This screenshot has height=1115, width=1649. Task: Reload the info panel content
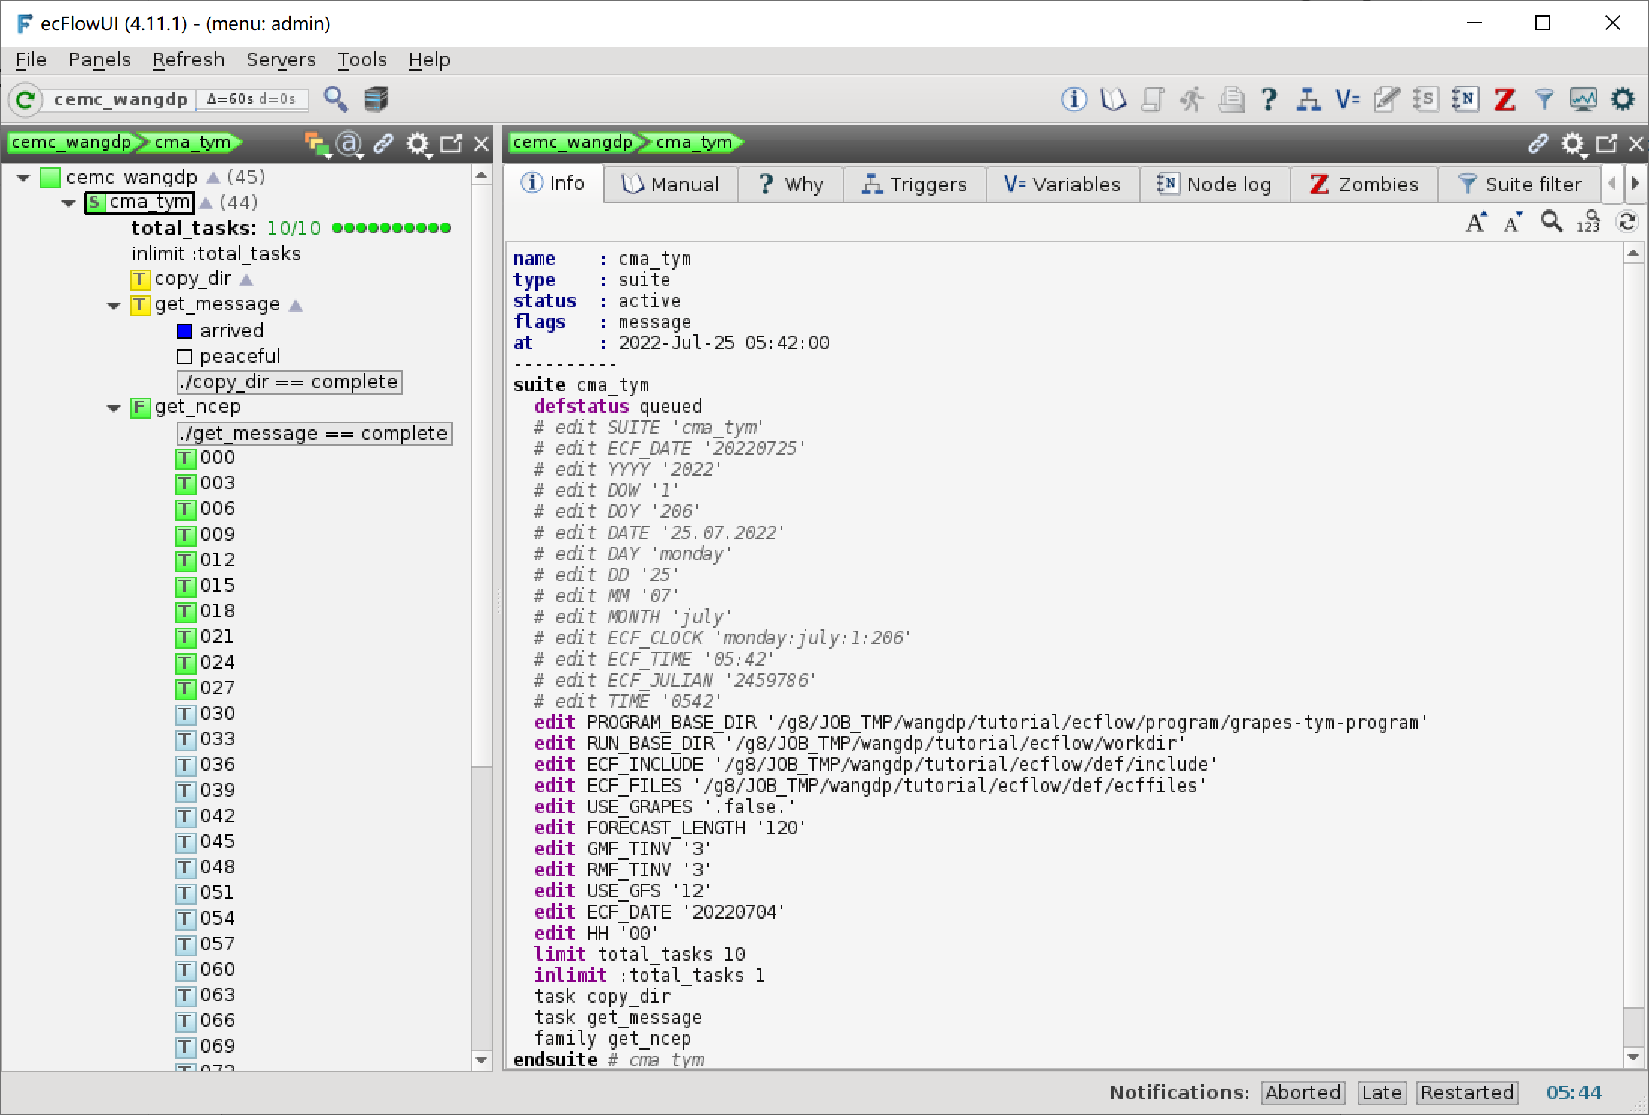[x=1626, y=222]
